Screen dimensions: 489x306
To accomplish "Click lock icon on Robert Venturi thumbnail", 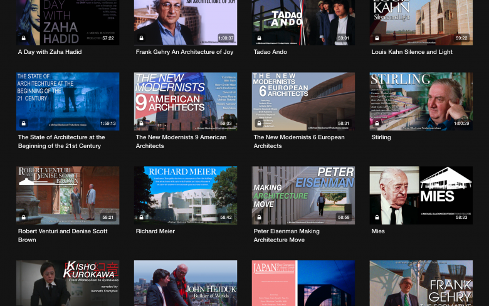I will (24, 218).
